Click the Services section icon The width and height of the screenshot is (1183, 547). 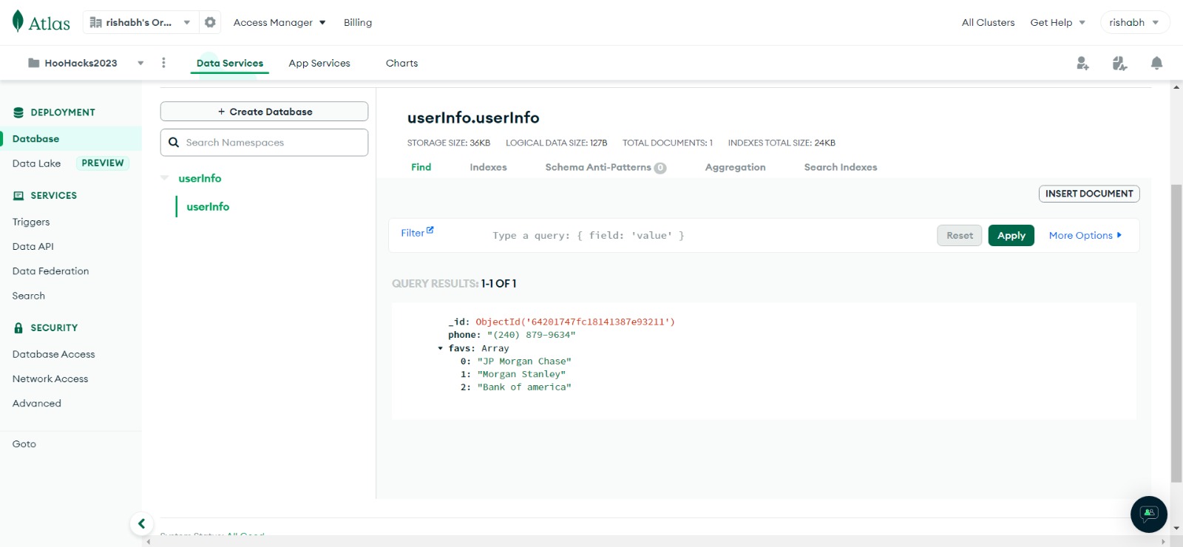[18, 196]
